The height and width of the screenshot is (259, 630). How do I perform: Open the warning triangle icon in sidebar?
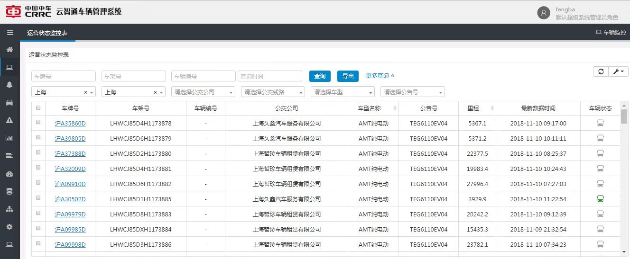9,120
